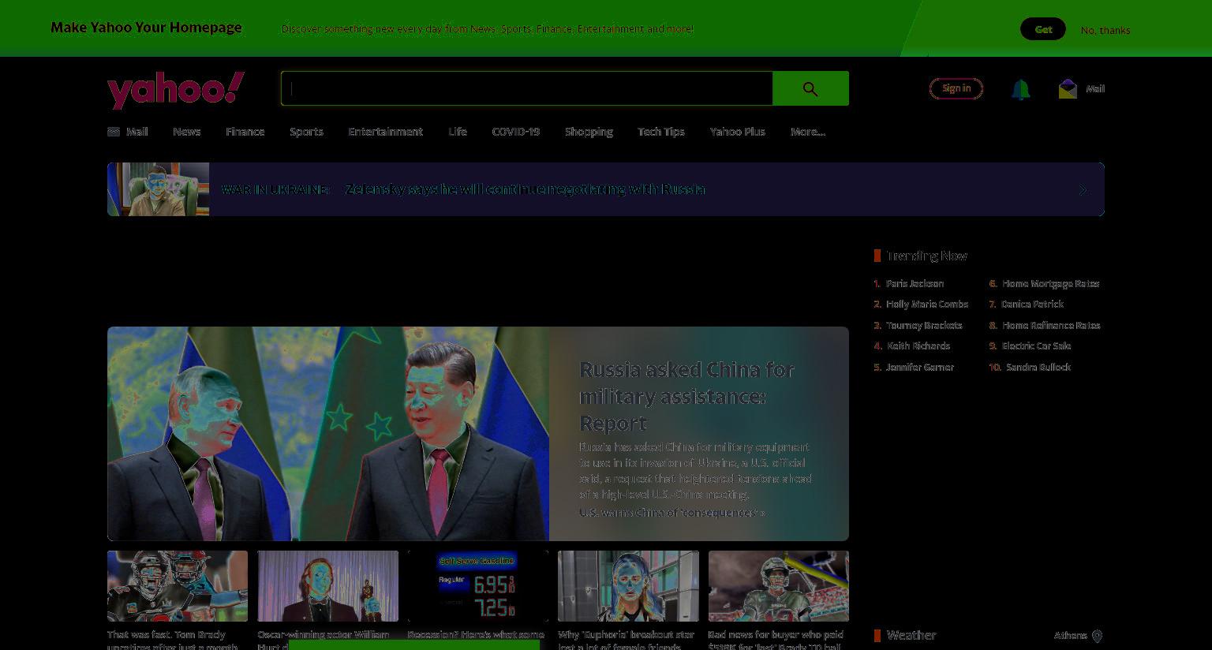Open the Brady TD ball buyer thumbnail

(x=779, y=586)
